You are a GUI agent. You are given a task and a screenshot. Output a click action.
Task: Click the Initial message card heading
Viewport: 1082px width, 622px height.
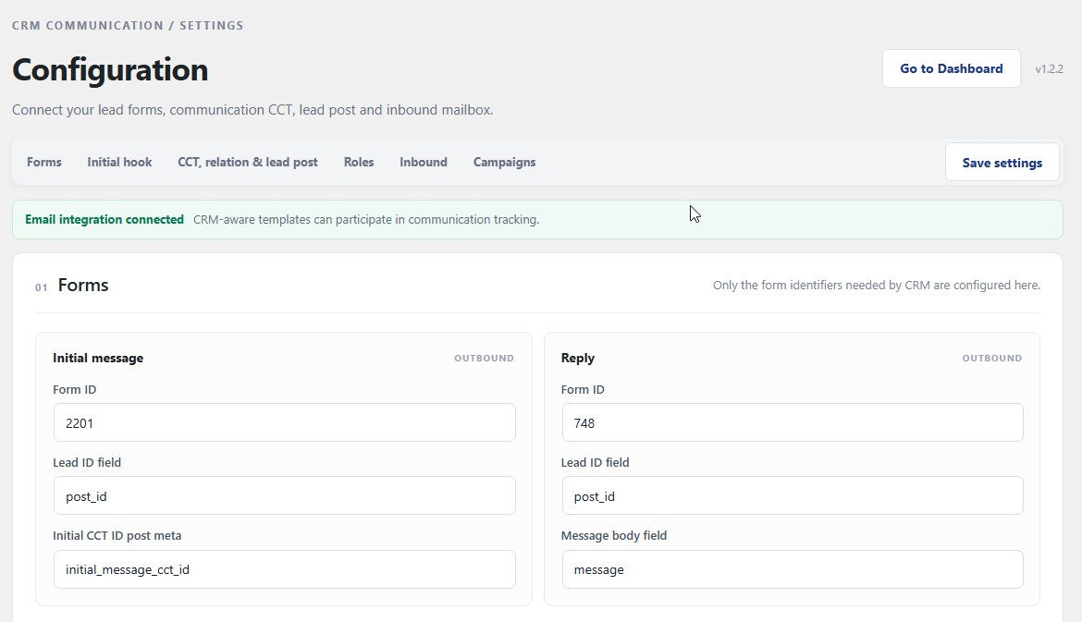pyautogui.click(x=98, y=358)
